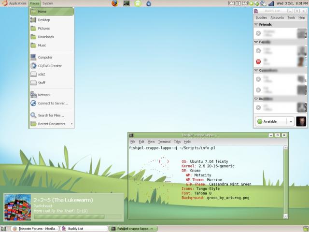The image size is (309, 232).
Task: Switch to Neowin Forums Mozilla window
Action: [x=35, y=229]
